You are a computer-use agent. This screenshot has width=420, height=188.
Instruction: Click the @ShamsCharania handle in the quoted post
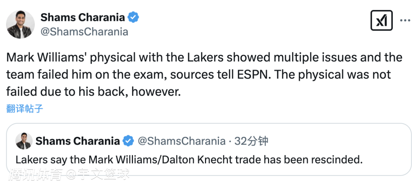(x=182, y=141)
